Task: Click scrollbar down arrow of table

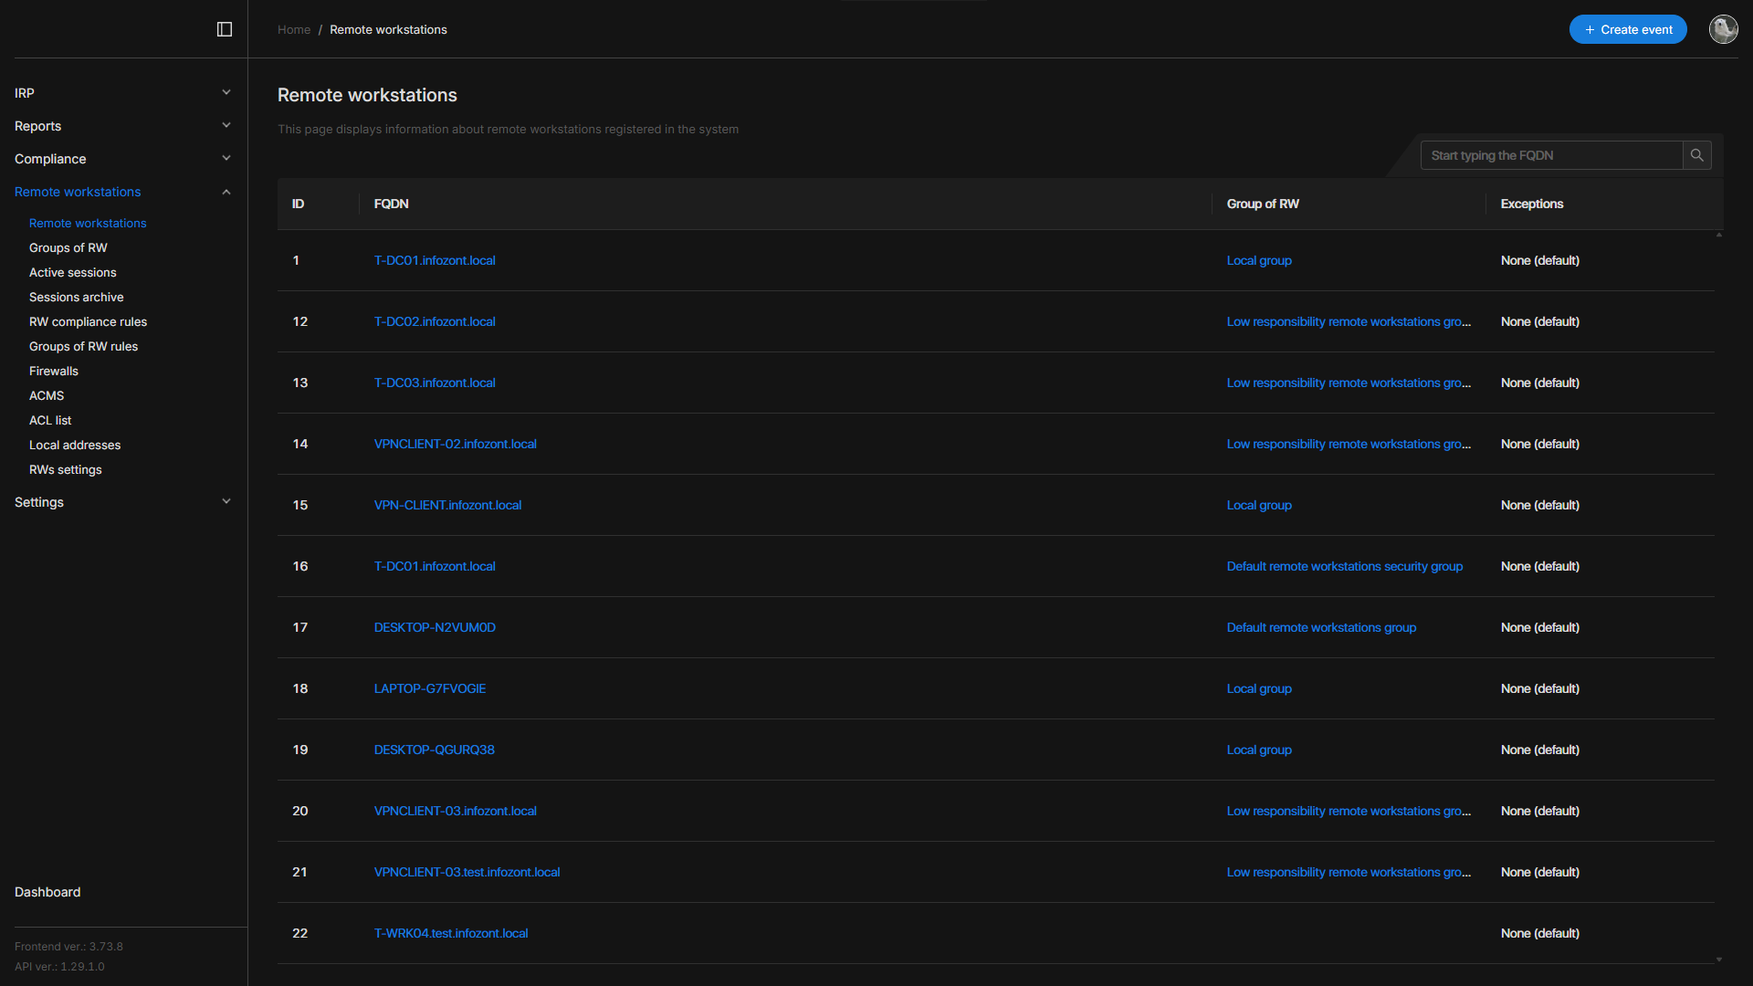Action: [1719, 960]
